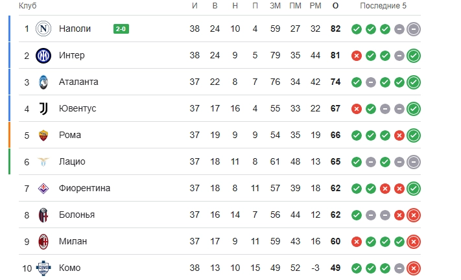Click the Клуб column header
Viewport: 461px width, 280px height.
[28, 6]
